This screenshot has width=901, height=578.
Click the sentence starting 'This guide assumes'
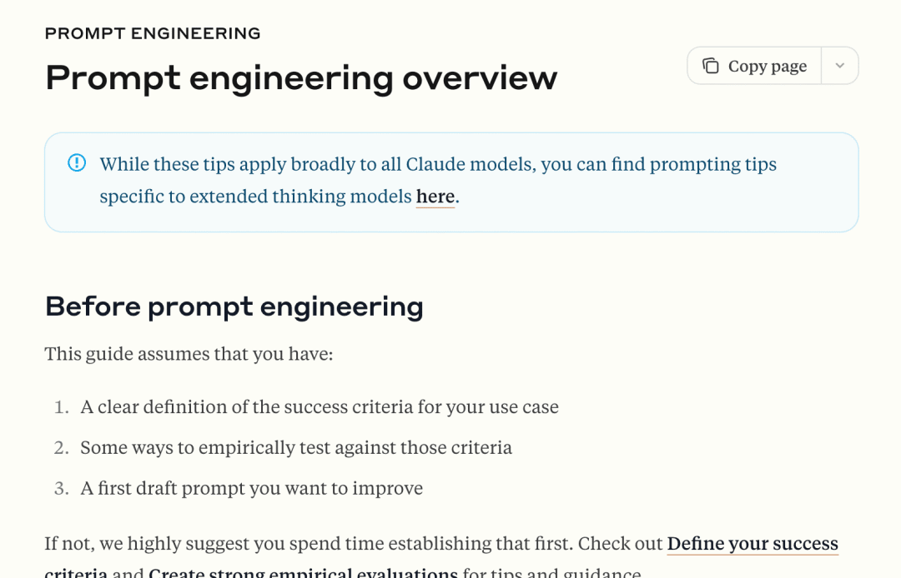pyautogui.click(x=189, y=353)
